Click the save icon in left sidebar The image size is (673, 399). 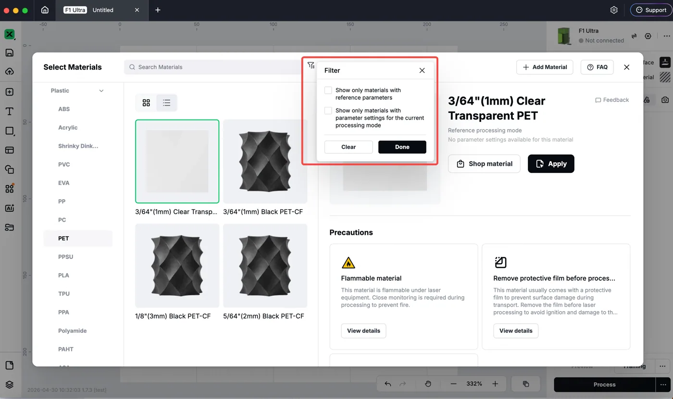[9, 53]
